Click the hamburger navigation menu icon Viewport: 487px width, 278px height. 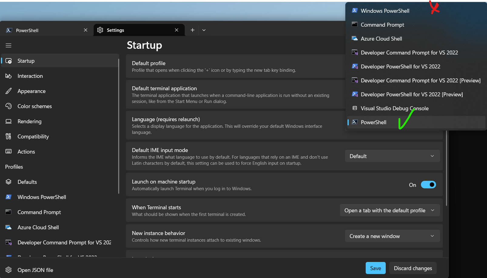tap(8, 45)
